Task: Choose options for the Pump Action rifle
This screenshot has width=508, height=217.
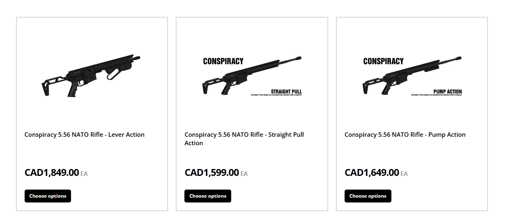Action: pos(368,196)
